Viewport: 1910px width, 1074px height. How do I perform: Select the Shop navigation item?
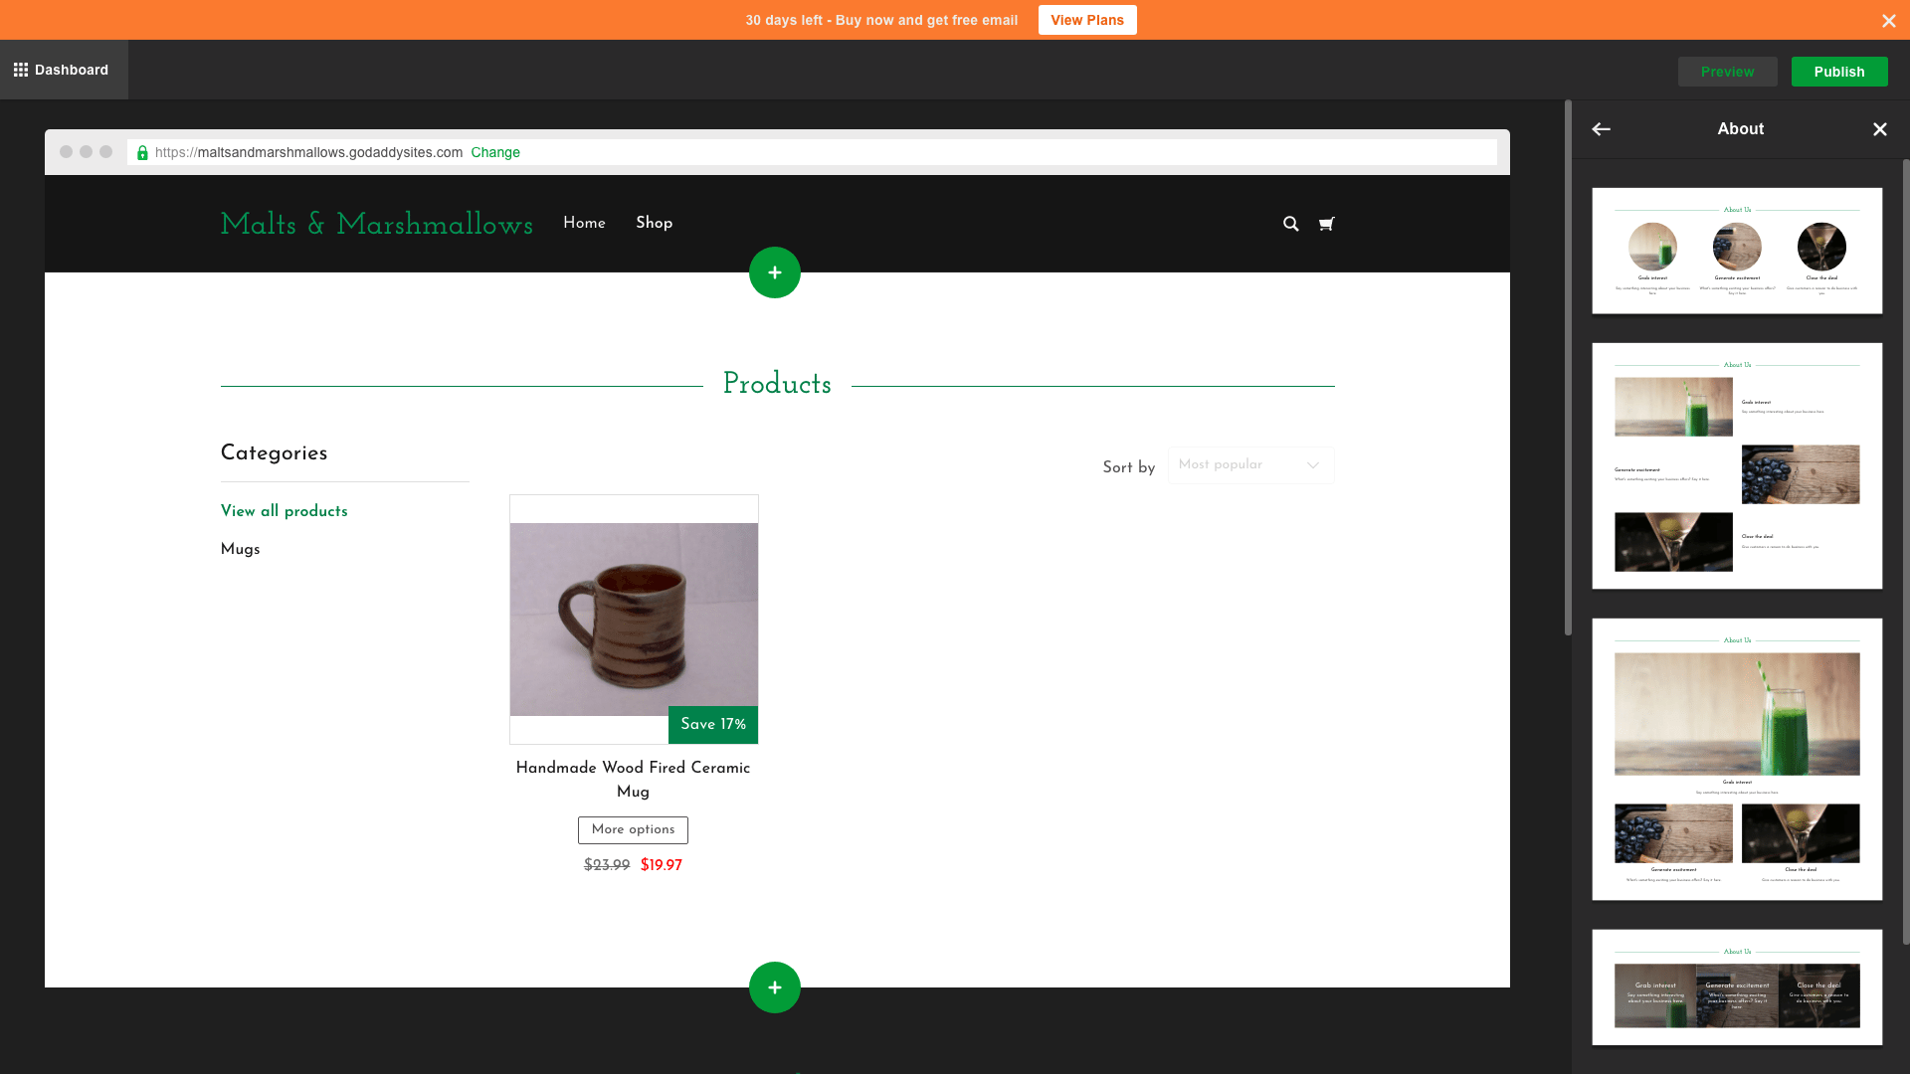(654, 223)
